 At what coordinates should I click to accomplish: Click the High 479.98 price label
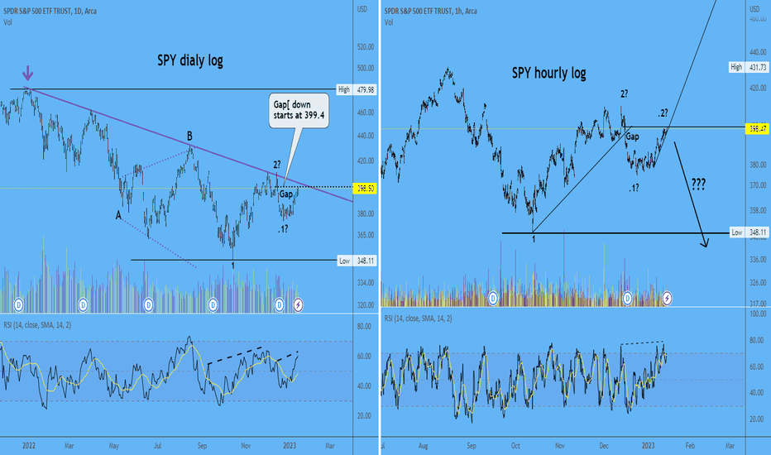coord(357,89)
